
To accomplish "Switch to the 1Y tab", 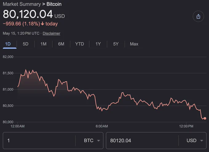I will 98,44.
